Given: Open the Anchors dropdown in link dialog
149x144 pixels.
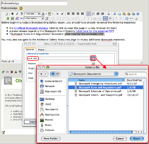Looking at the screenshot, I should tap(66, 63).
